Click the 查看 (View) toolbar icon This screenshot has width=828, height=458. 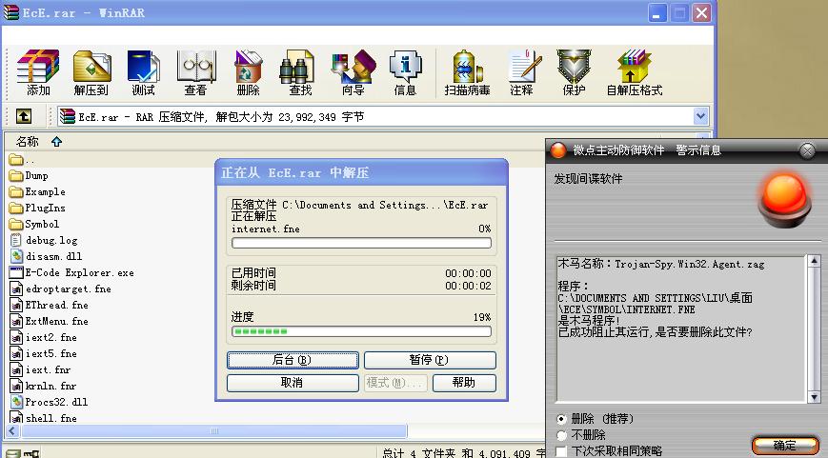click(x=196, y=72)
